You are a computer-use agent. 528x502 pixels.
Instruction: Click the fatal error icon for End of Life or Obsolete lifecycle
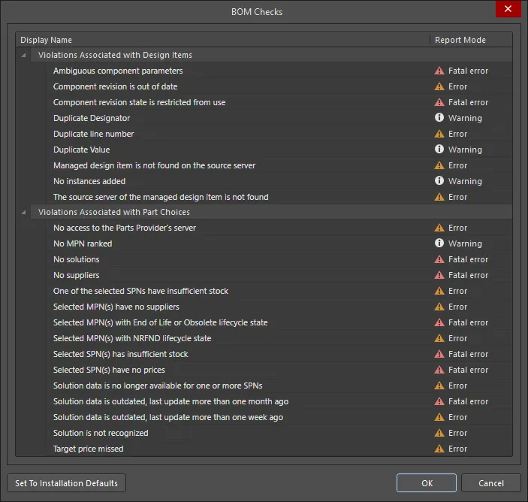click(x=439, y=322)
